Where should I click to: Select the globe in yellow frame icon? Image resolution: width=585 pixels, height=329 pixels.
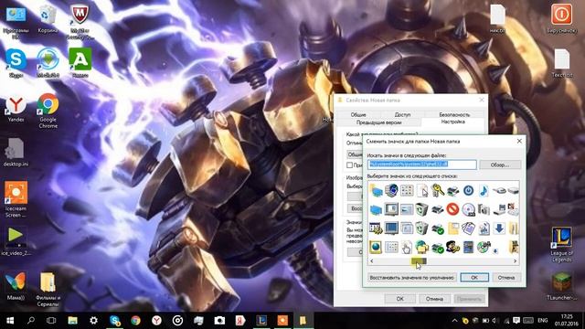376,247
